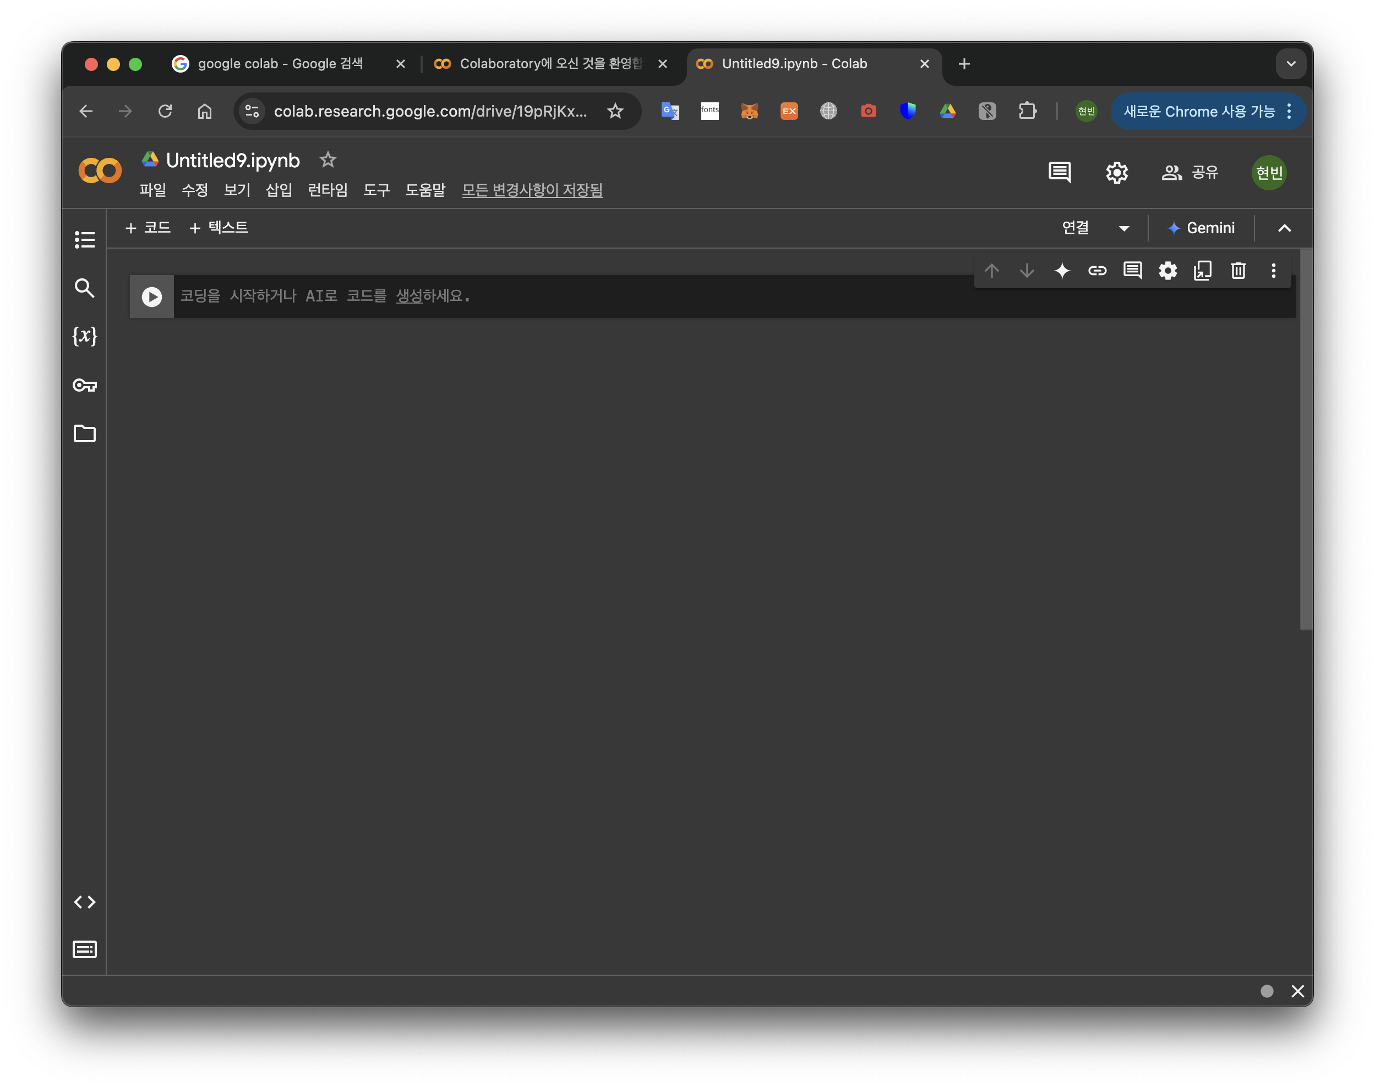Open the terminal icon at sidebar bottom
The height and width of the screenshot is (1088, 1375).
85,949
